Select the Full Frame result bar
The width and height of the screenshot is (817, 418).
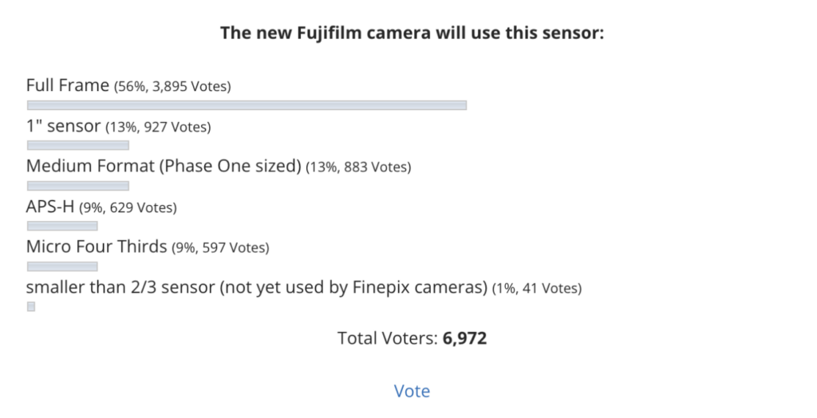(x=247, y=105)
